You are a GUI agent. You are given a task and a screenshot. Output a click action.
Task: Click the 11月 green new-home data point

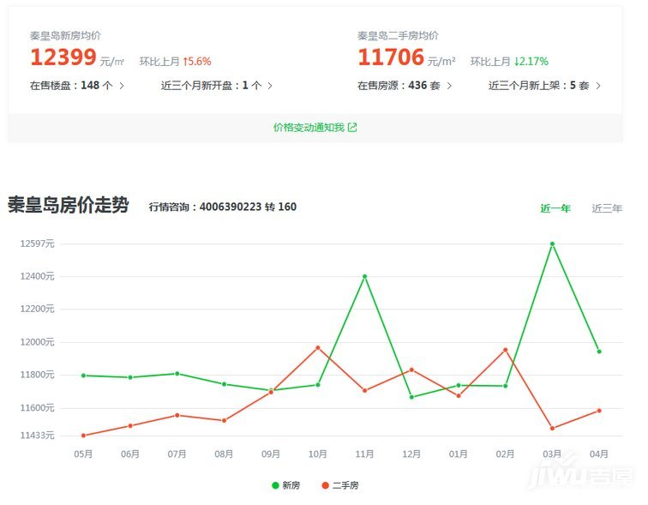pyautogui.click(x=364, y=276)
